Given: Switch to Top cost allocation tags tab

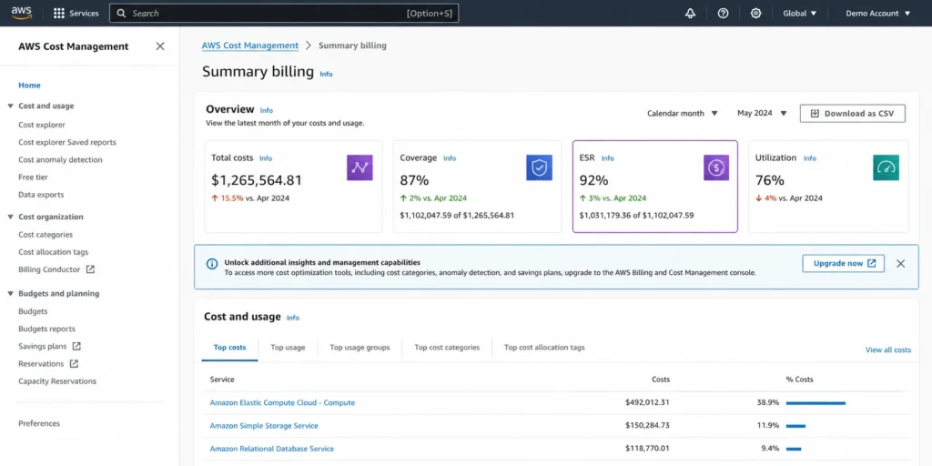Looking at the screenshot, I should pos(544,348).
